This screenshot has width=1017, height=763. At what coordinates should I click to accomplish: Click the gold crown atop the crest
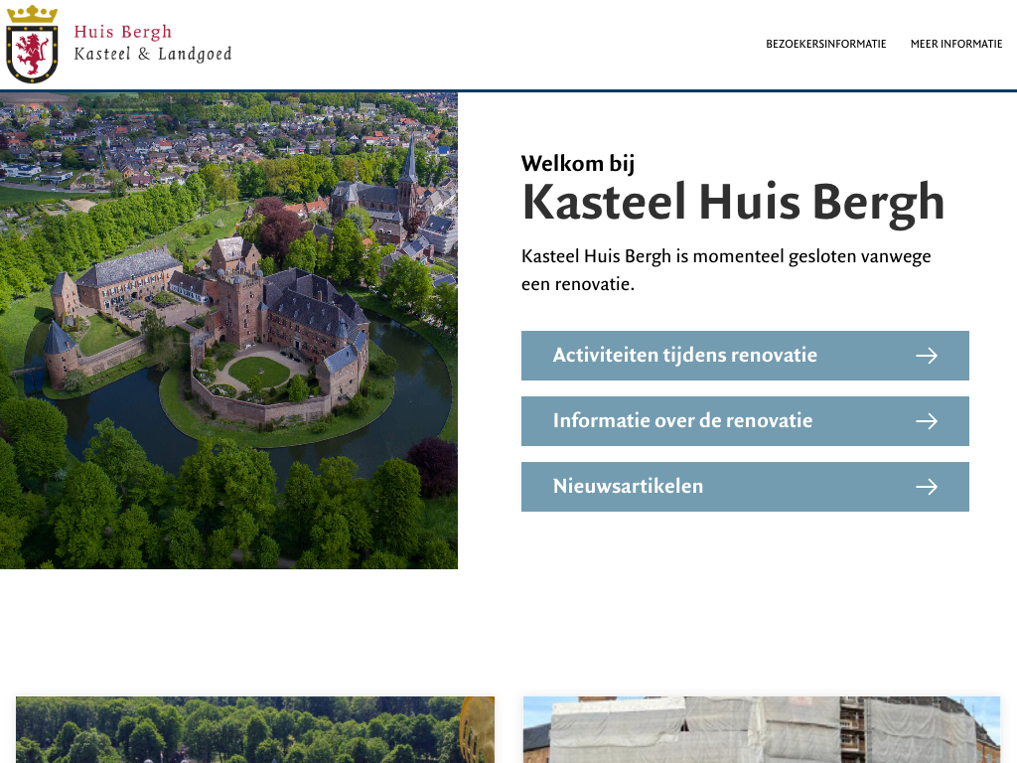32,15
